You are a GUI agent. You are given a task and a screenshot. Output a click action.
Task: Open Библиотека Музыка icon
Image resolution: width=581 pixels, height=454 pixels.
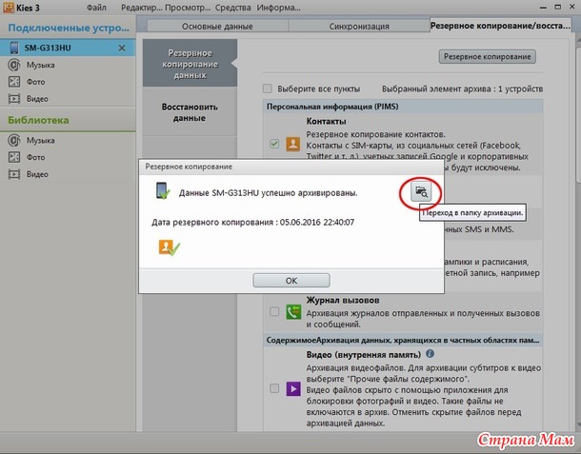(14, 140)
